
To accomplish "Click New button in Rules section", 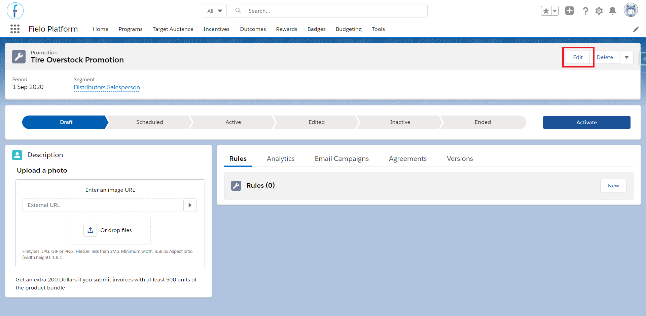I will pyautogui.click(x=613, y=186).
